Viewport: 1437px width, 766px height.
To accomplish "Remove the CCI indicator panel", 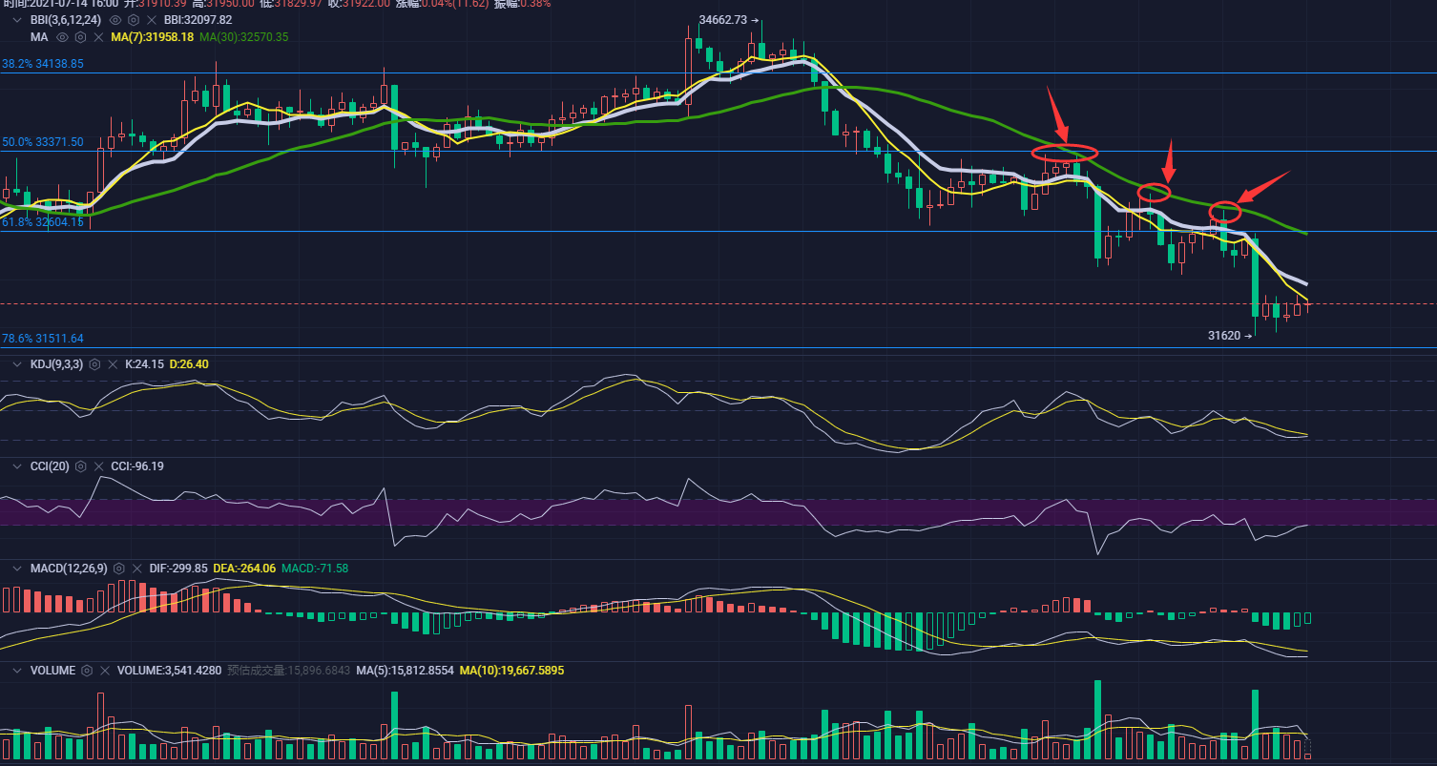I will (x=97, y=466).
